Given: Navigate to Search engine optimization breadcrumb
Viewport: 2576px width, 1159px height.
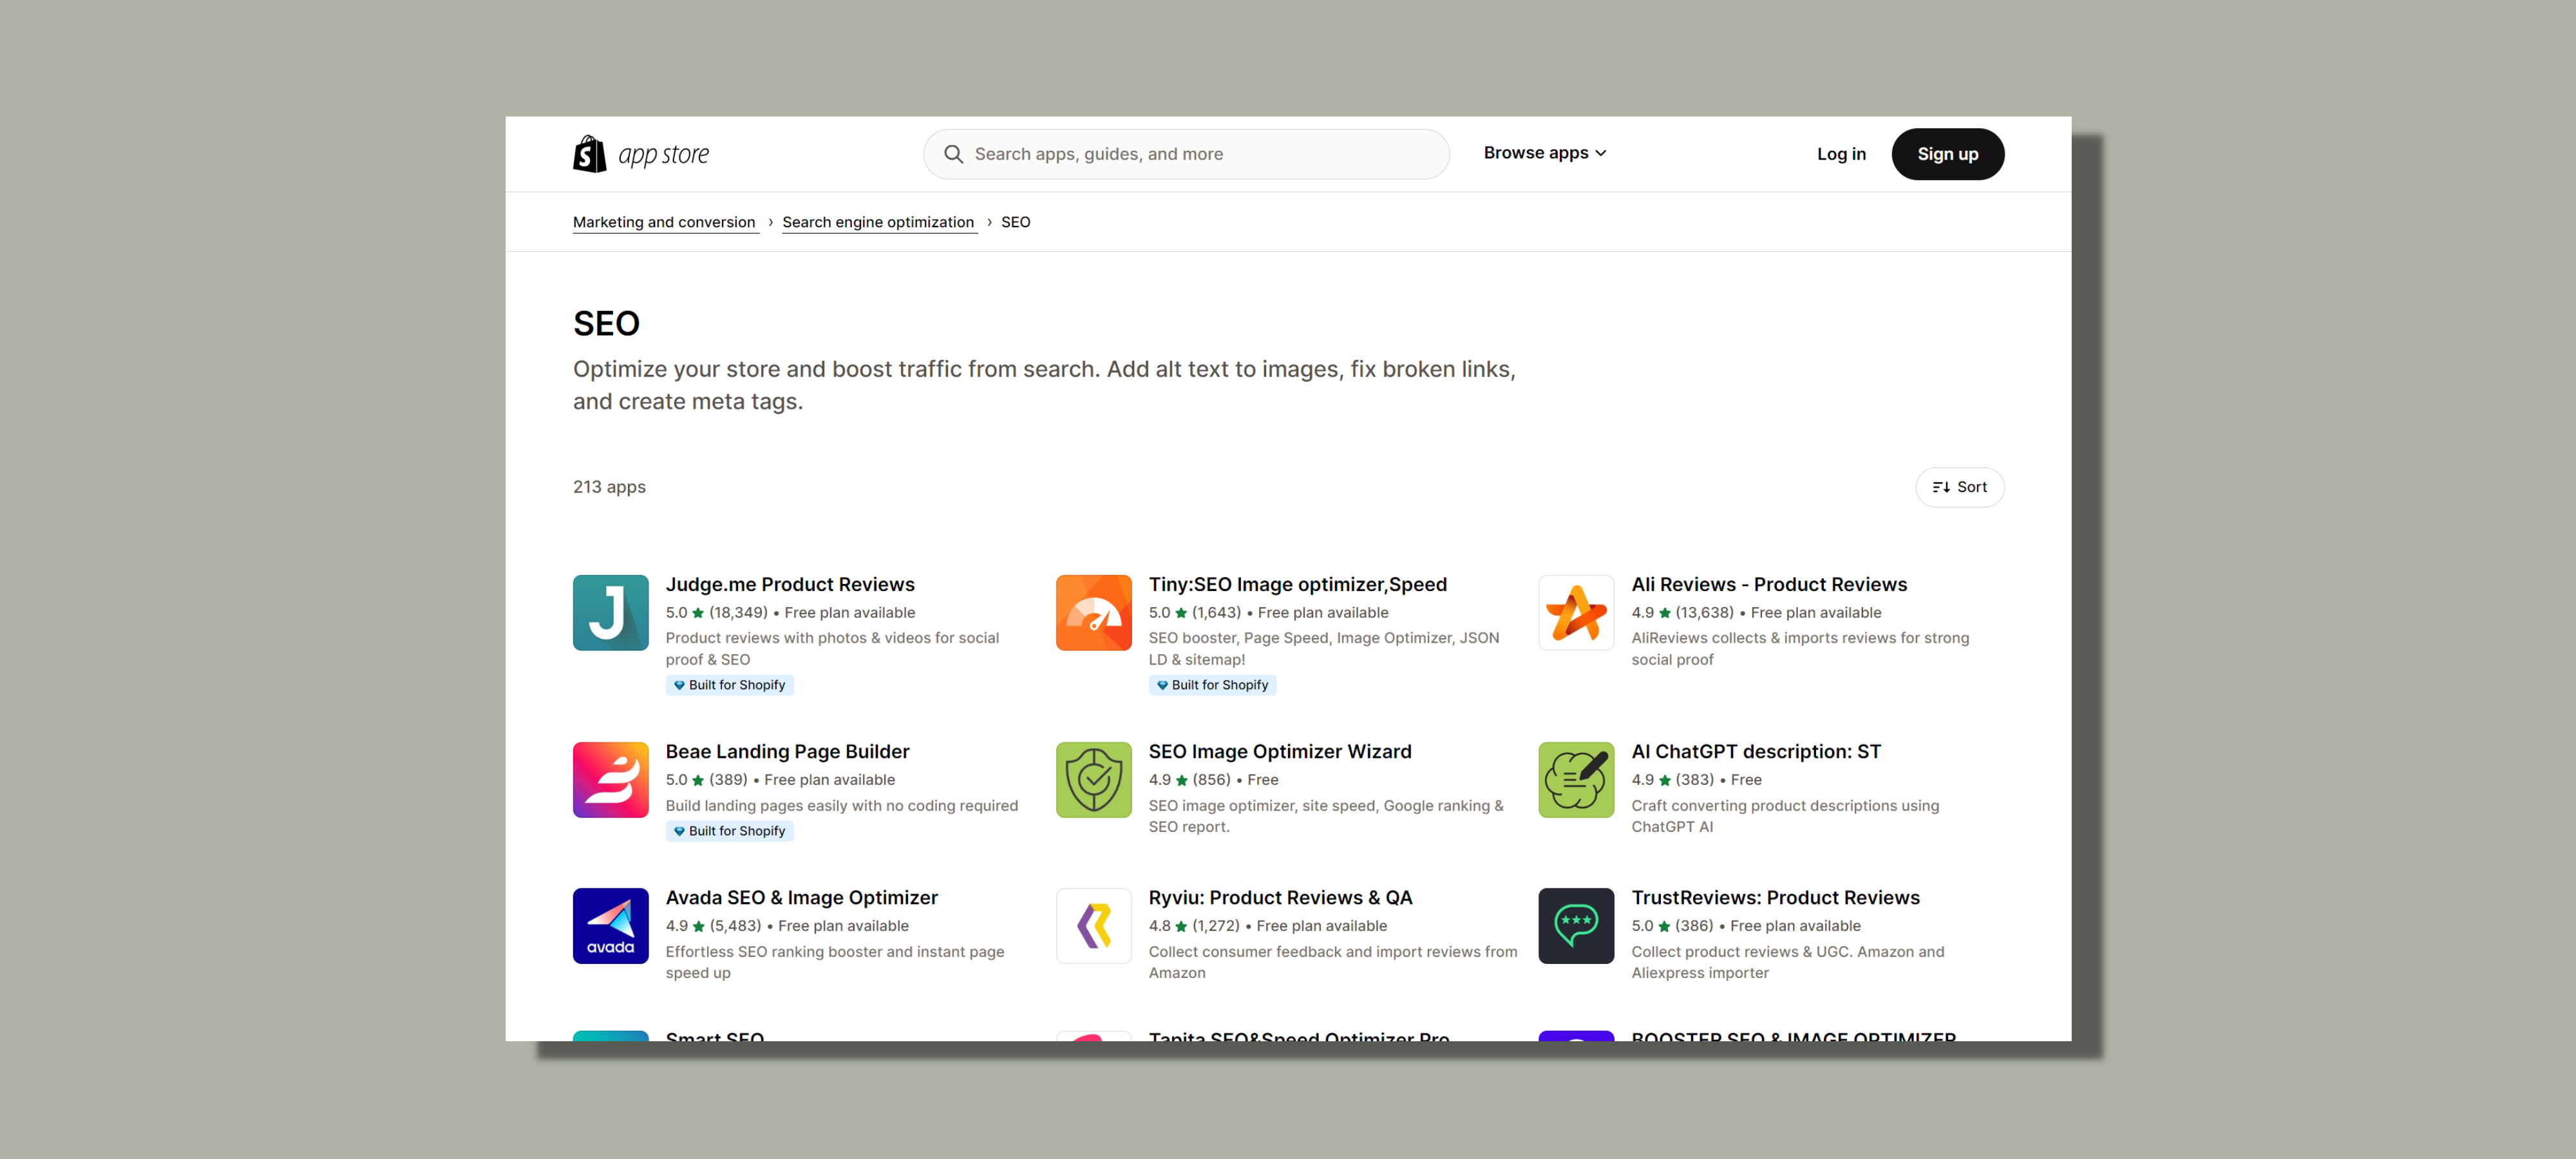Looking at the screenshot, I should [877, 222].
